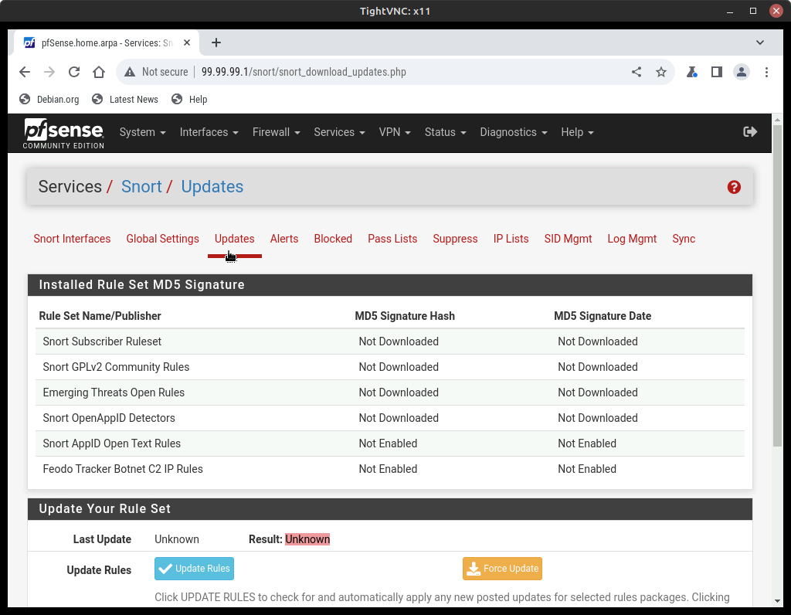Click the Updates breadcrumb link
Image resolution: width=791 pixels, height=615 pixels.
click(212, 187)
